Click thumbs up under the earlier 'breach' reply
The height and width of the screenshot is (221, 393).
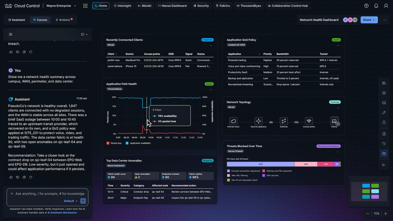(x=11, y=52)
